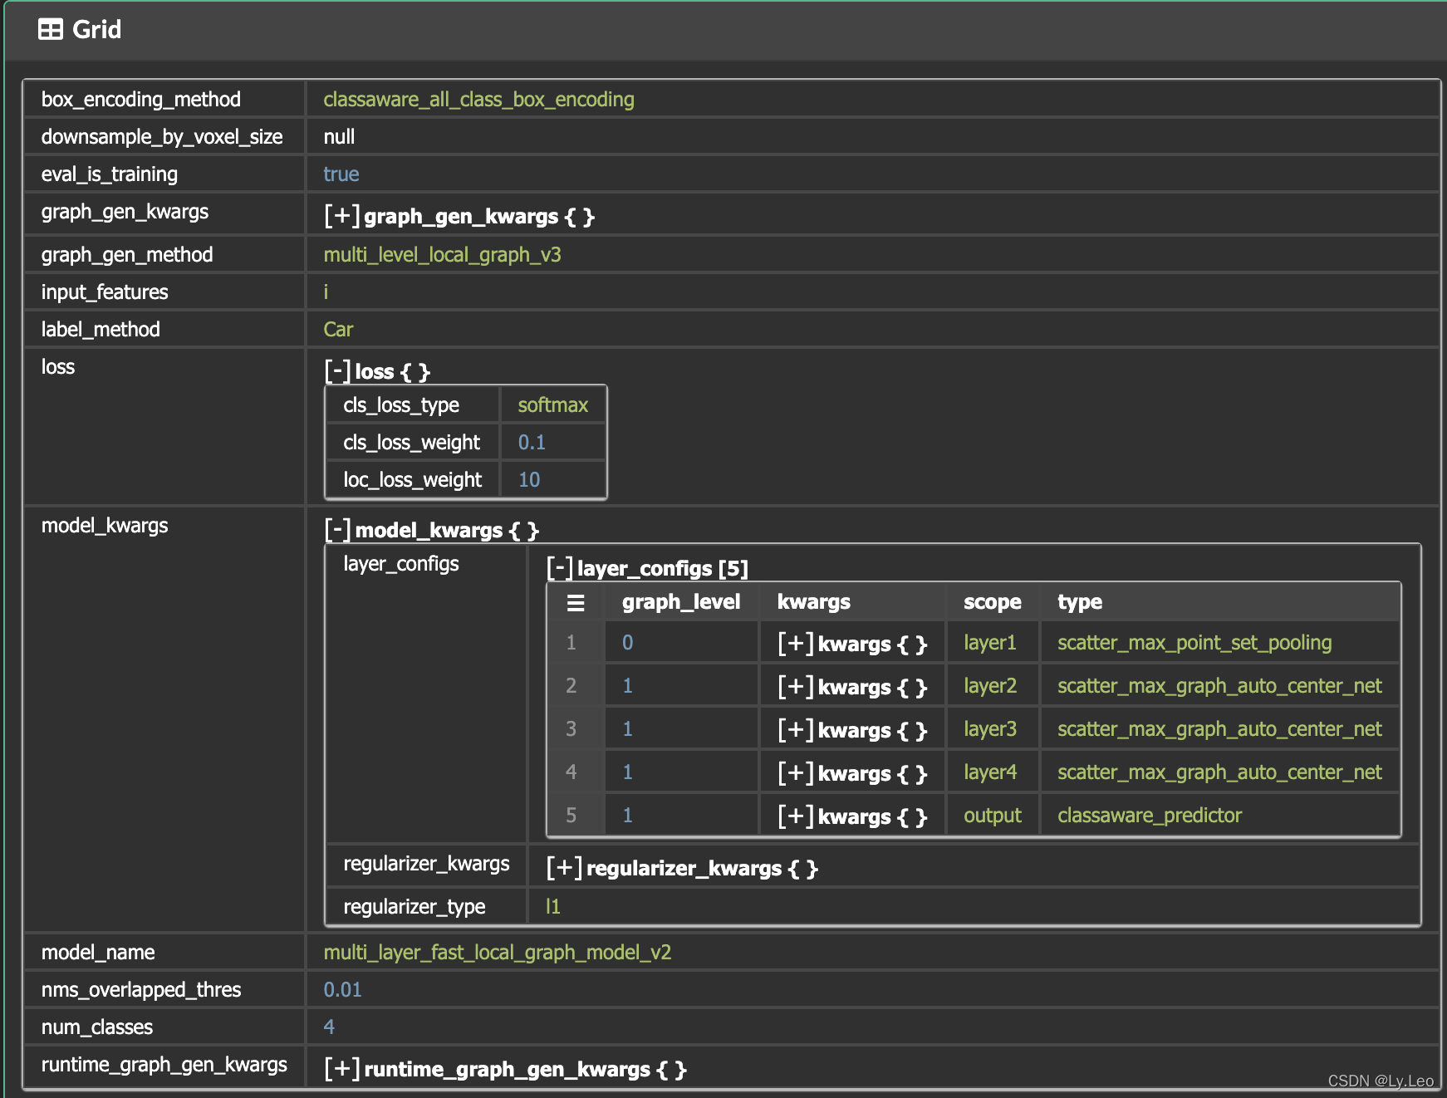The height and width of the screenshot is (1098, 1447).
Task: Select row number 5 in layer_configs
Action: coord(571,816)
